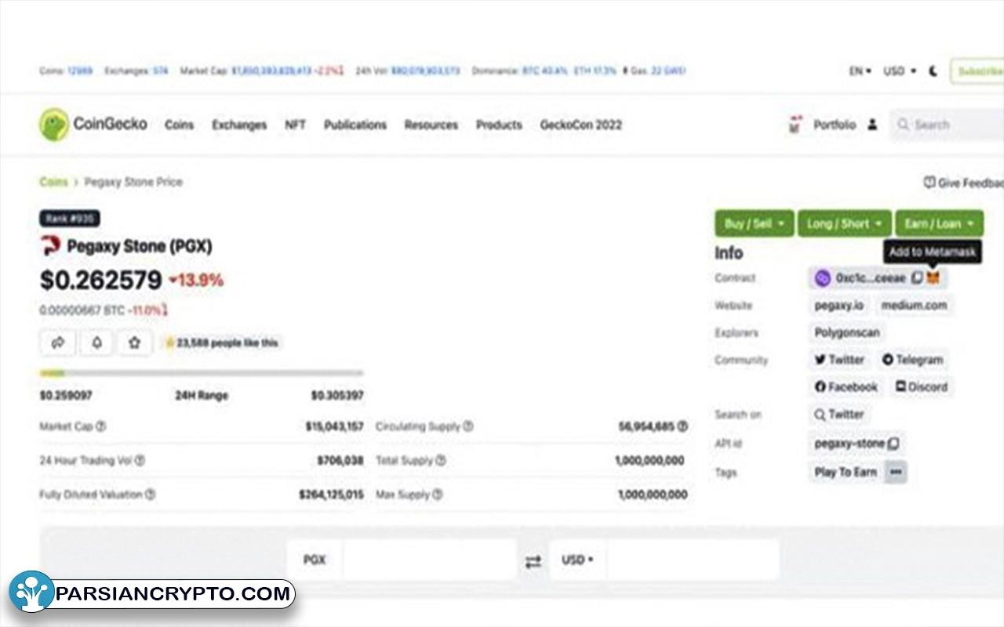Click the Coins count 12989 in the top bar

pyautogui.click(x=79, y=71)
